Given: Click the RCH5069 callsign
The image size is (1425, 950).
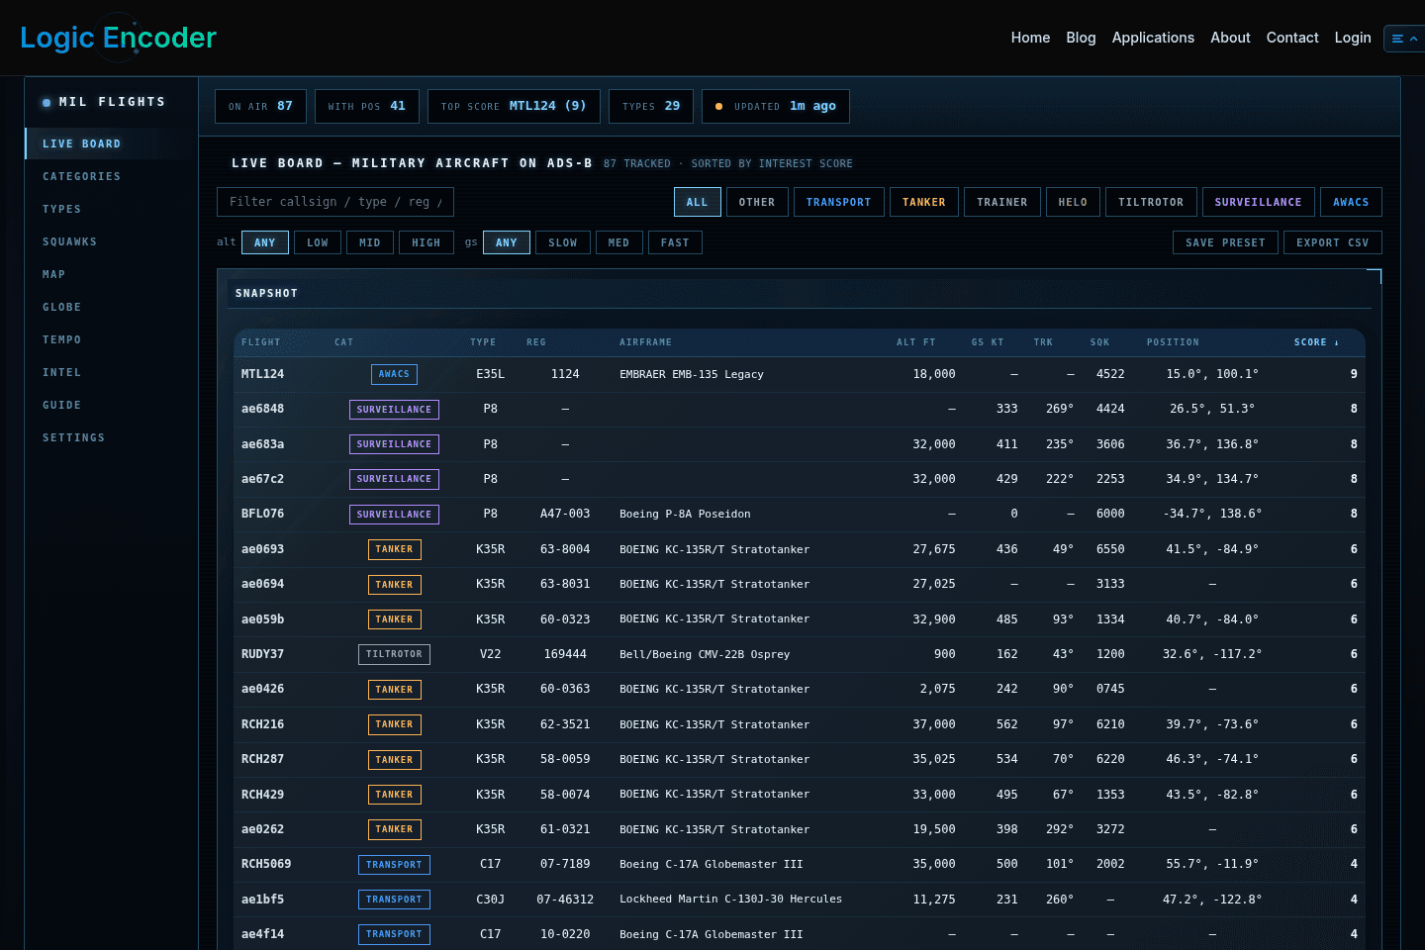Looking at the screenshot, I should [266, 864].
